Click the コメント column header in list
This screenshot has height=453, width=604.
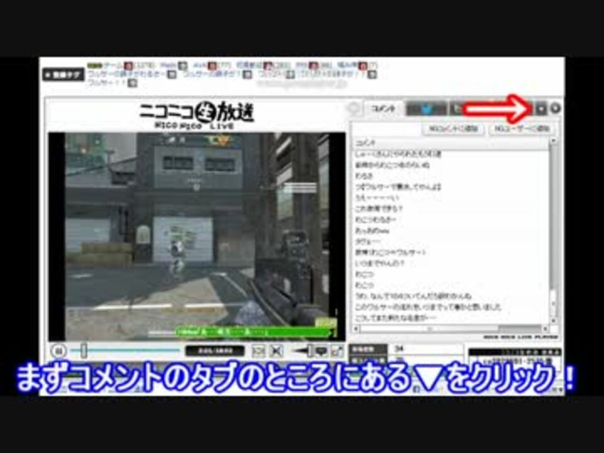click(450, 143)
